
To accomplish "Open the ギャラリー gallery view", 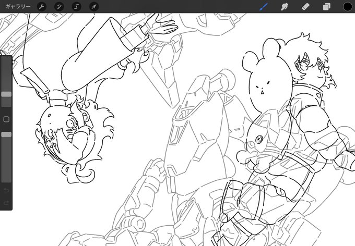I will [18, 7].
